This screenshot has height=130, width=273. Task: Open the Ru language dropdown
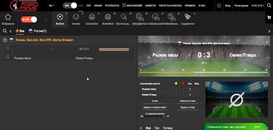point(52,5)
